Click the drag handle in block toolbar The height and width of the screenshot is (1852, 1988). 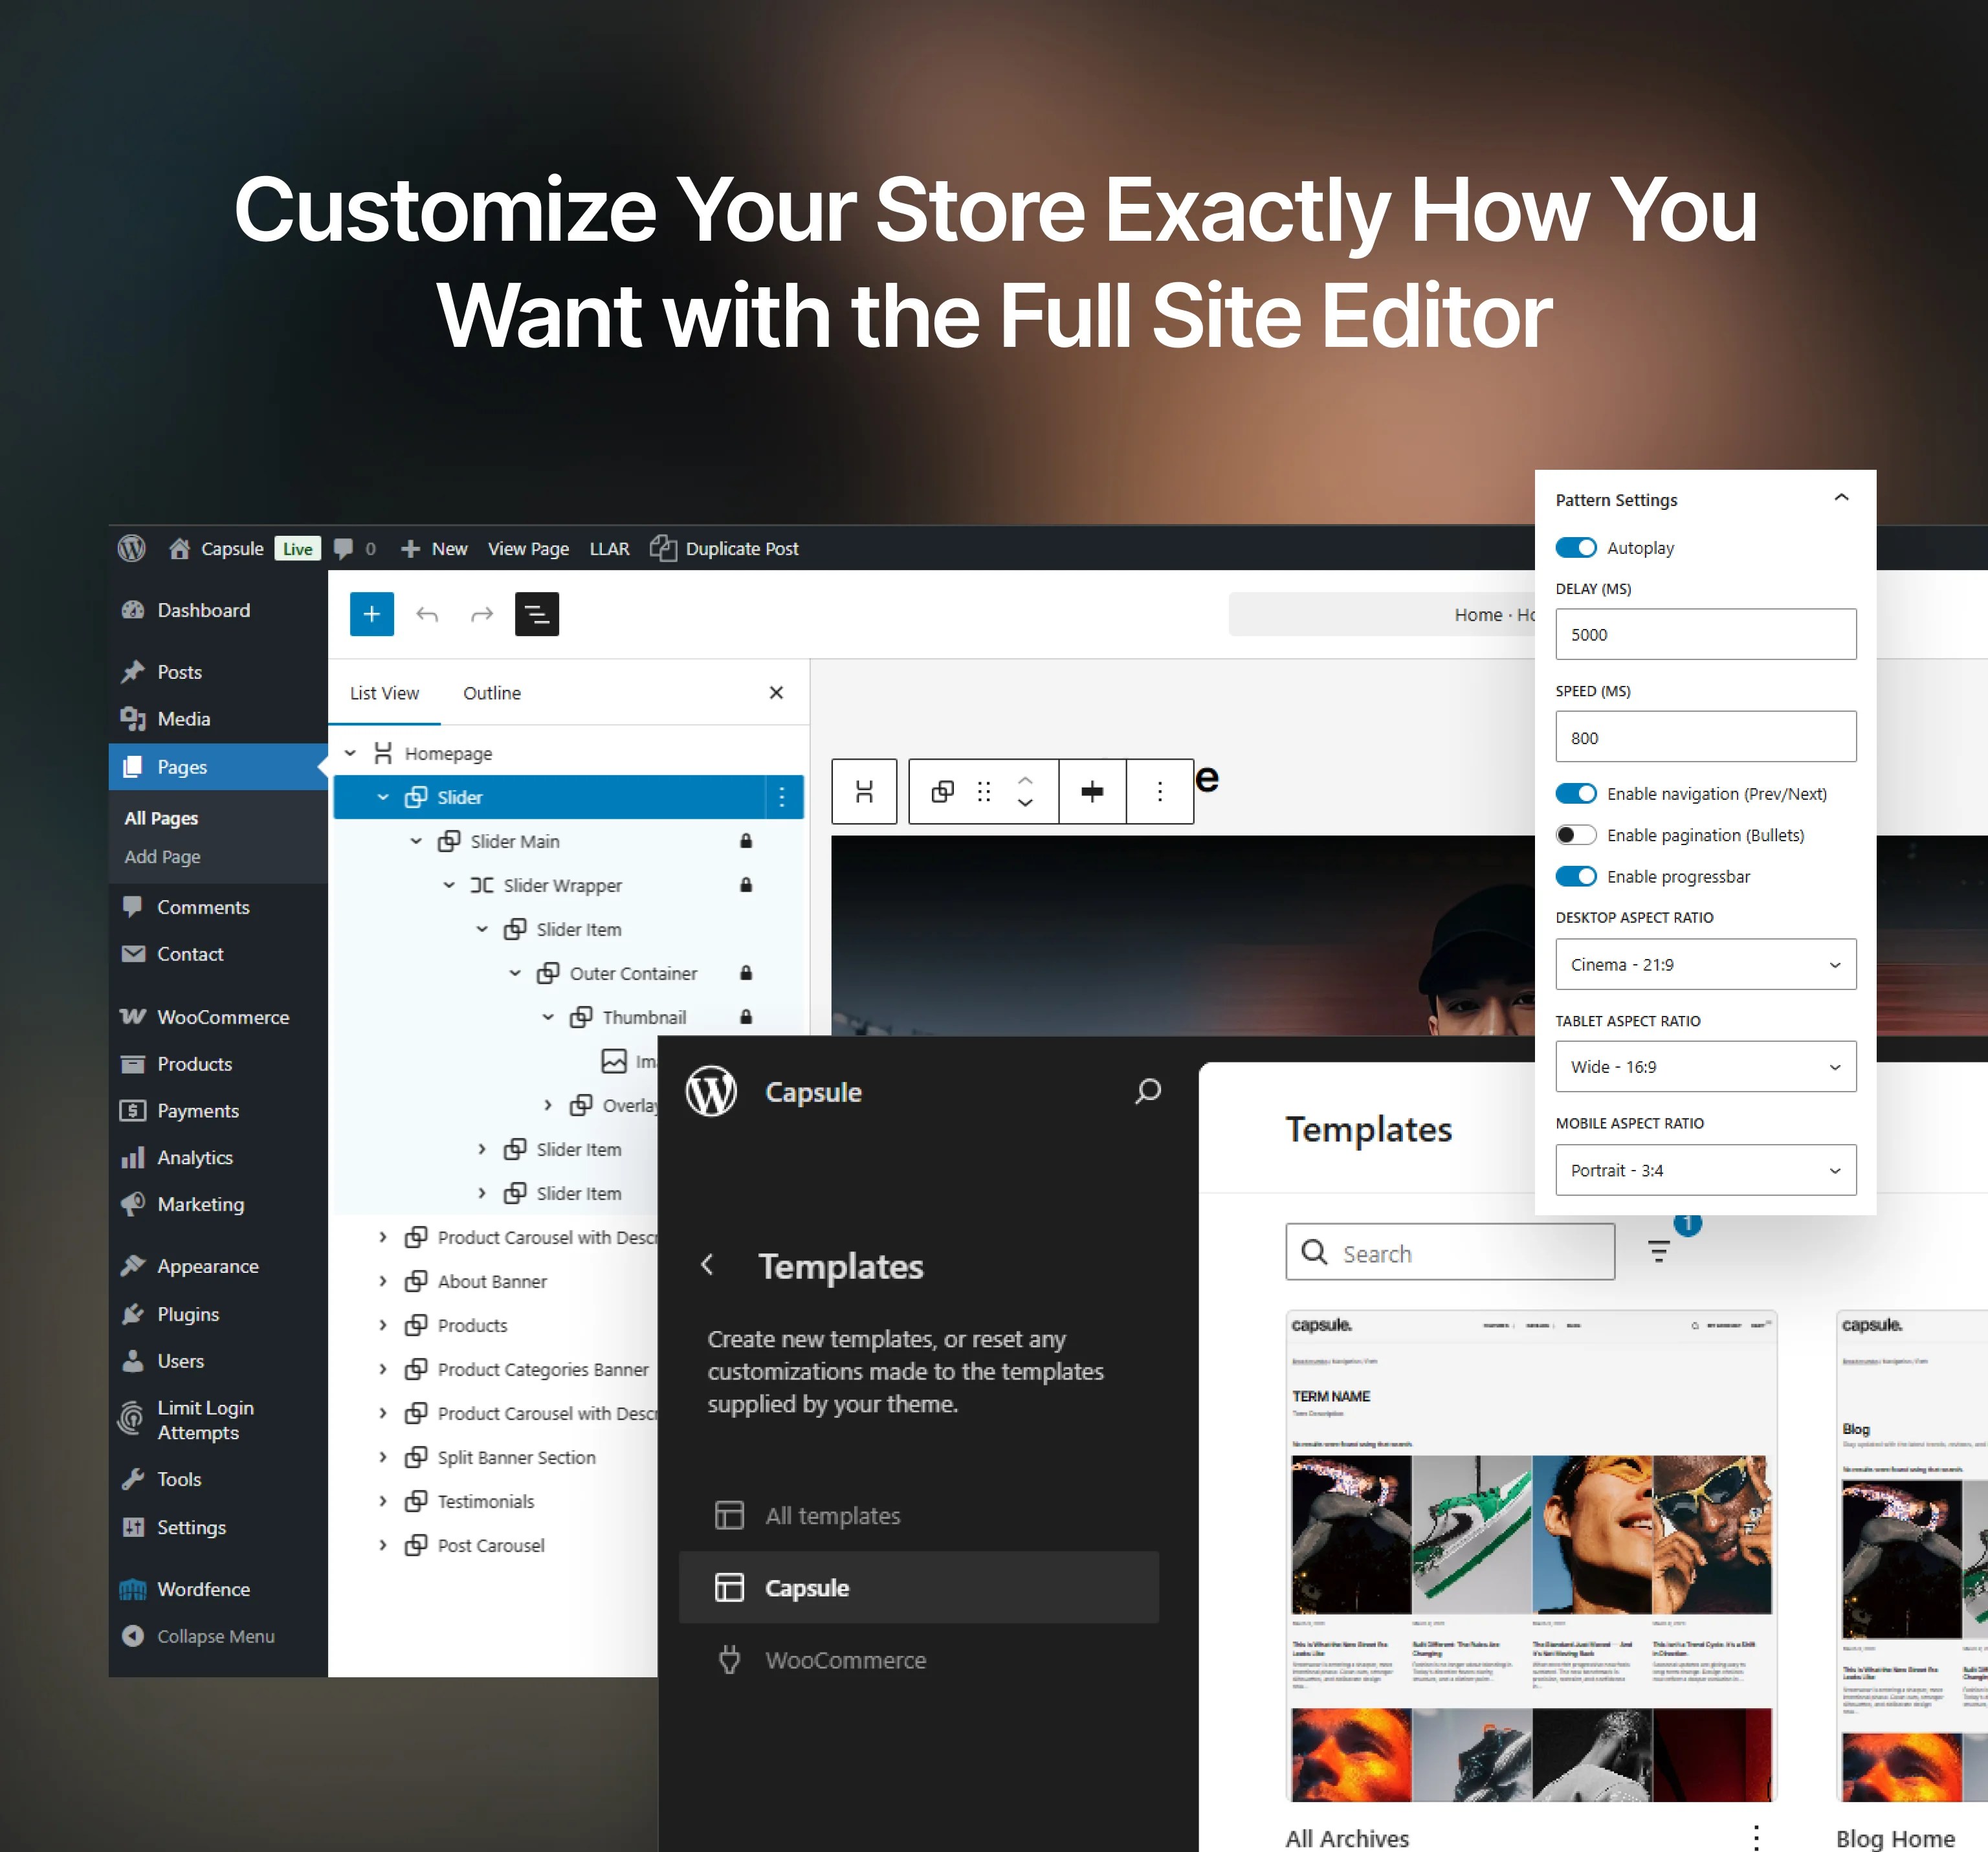pos(984,792)
